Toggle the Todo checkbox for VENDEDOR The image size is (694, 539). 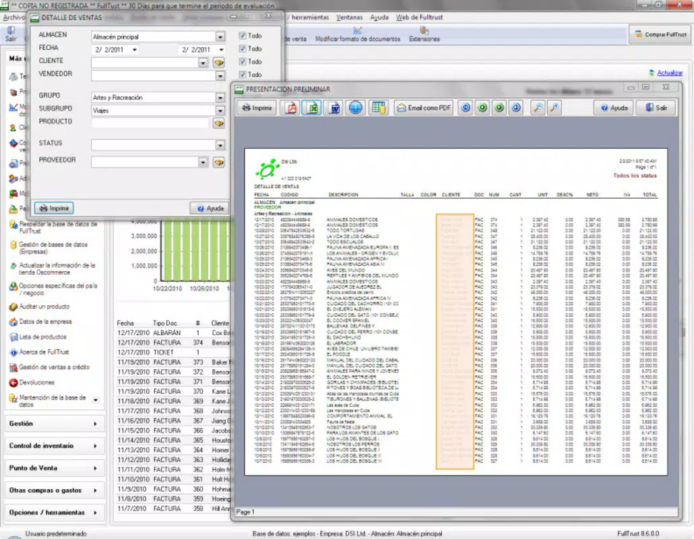pyautogui.click(x=242, y=74)
